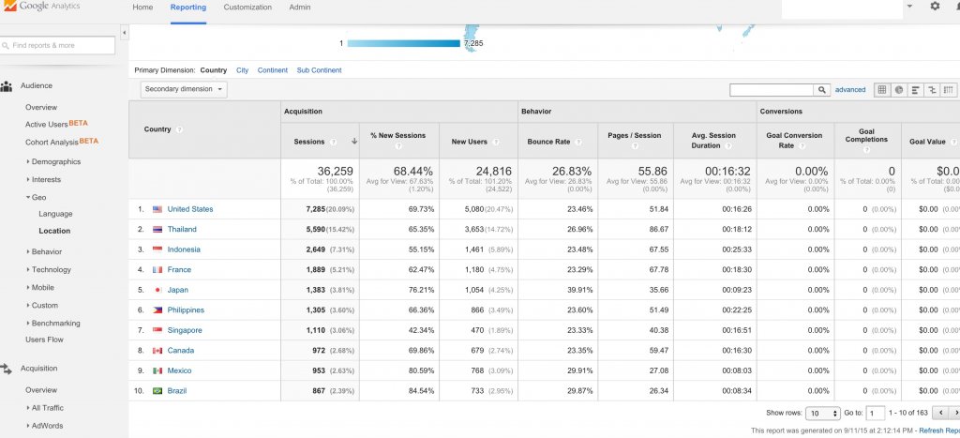Open the Indonesia country link
This screenshot has height=438, width=960.
(184, 249)
